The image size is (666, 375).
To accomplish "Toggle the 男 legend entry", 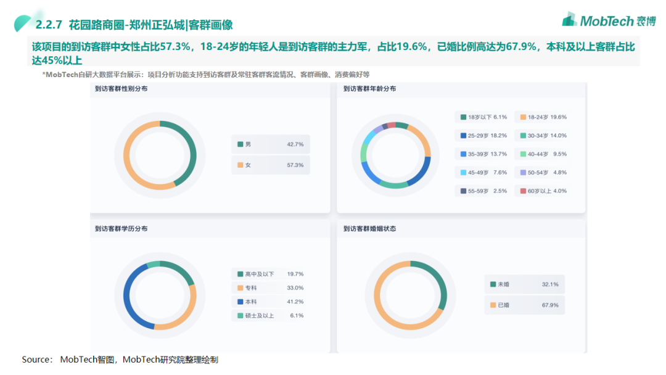I will [x=271, y=144].
